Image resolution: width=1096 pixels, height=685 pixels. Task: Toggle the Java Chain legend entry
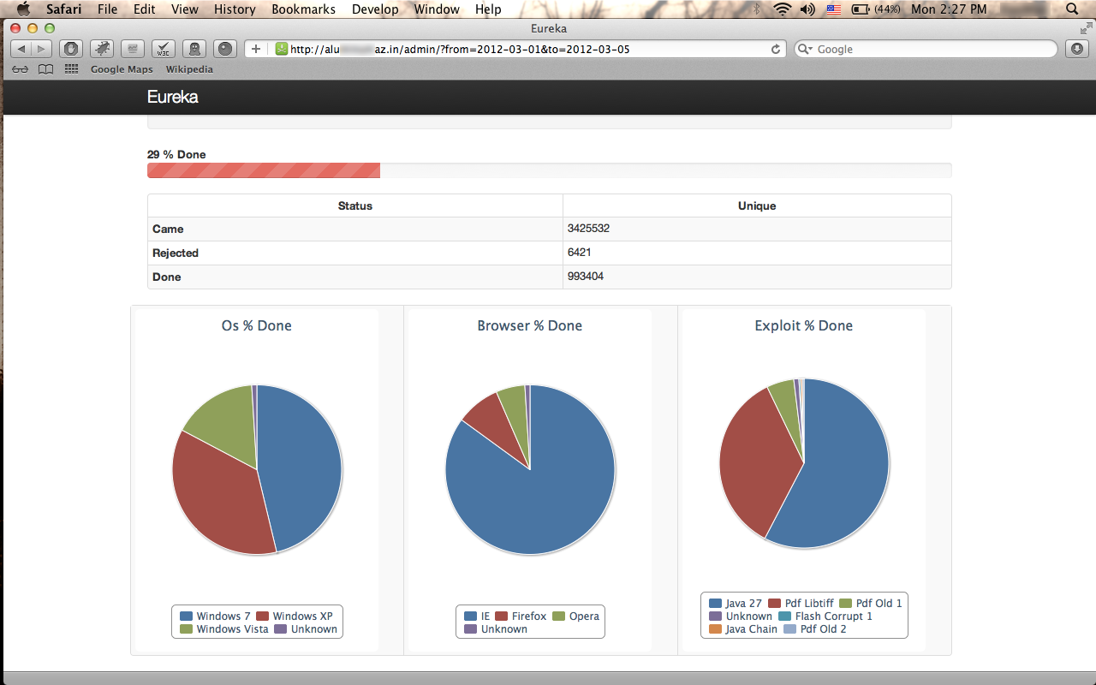(743, 628)
